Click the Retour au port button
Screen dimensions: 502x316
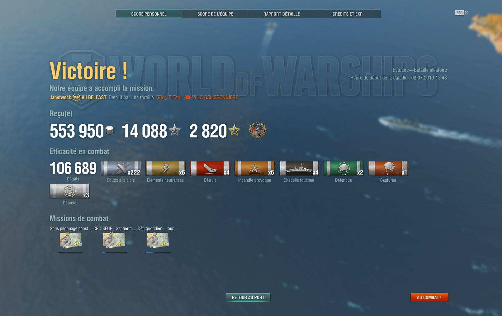click(x=248, y=298)
